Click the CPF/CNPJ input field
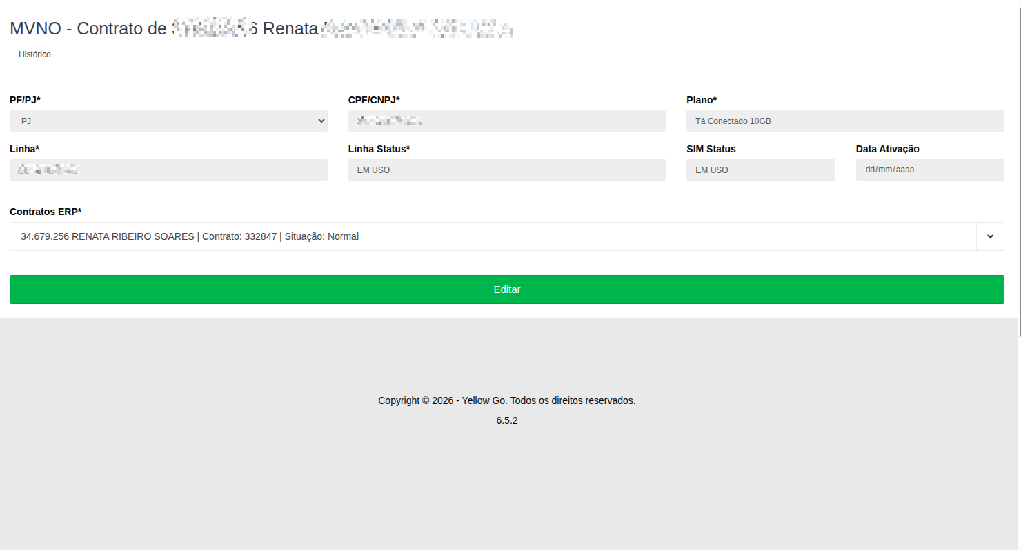This screenshot has height=550, width=1021. pos(506,121)
